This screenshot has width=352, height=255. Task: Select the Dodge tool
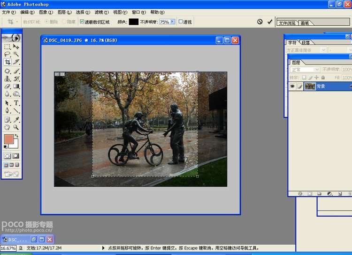point(15,94)
